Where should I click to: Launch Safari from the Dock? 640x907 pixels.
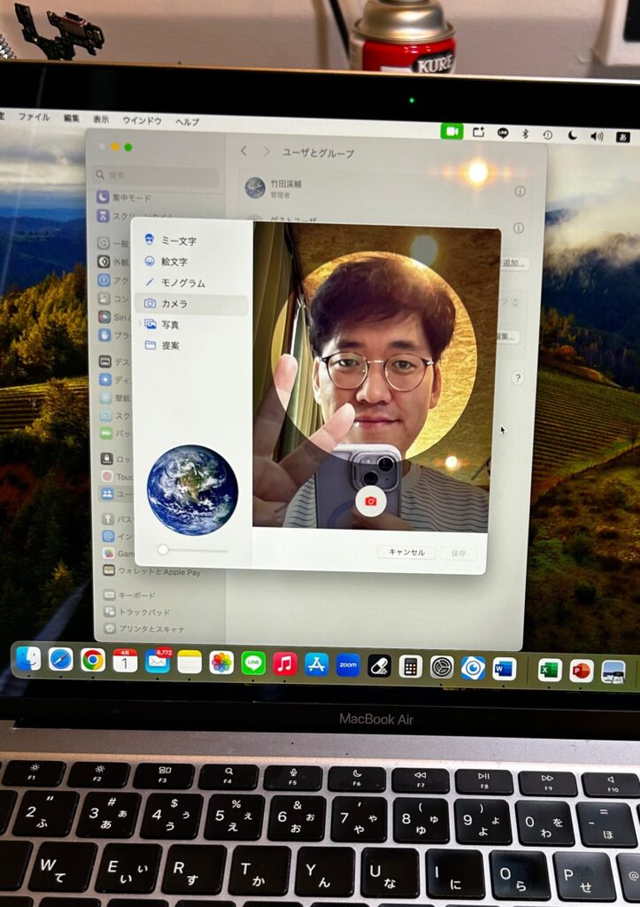pos(61,659)
